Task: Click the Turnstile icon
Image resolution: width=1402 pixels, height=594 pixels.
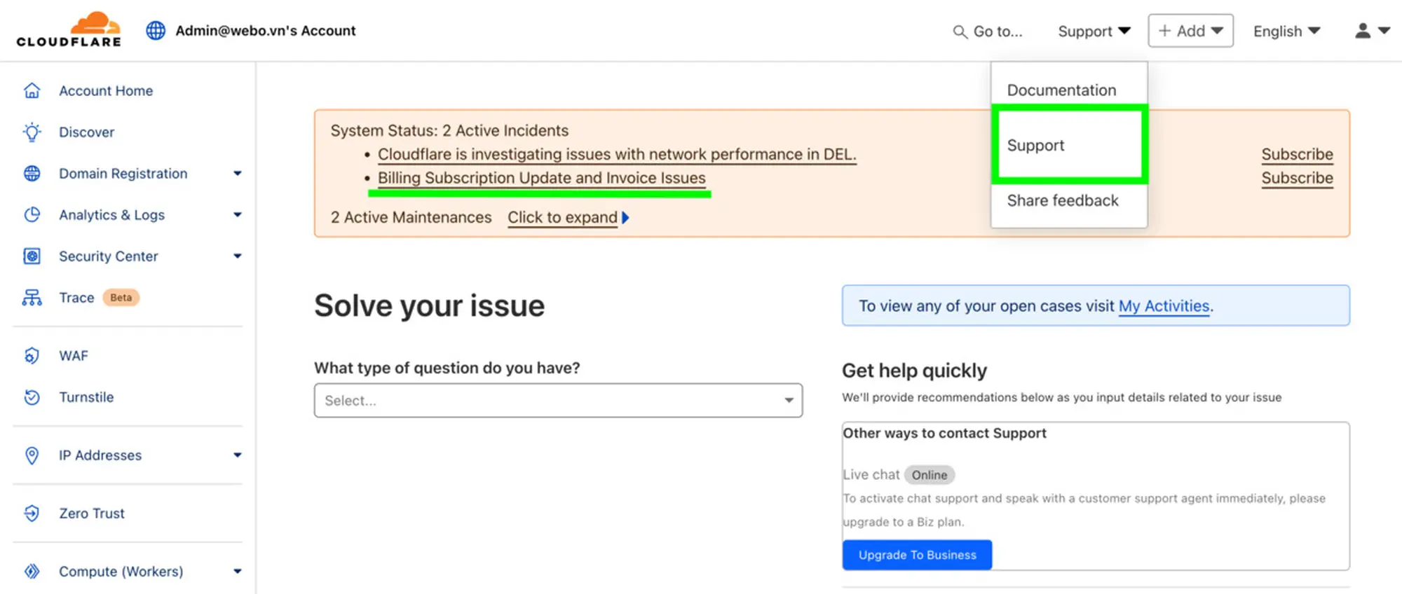Action: point(32,397)
